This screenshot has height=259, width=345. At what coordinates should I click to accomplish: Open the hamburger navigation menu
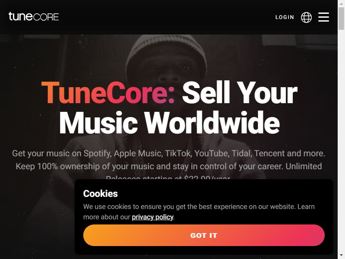[324, 17]
